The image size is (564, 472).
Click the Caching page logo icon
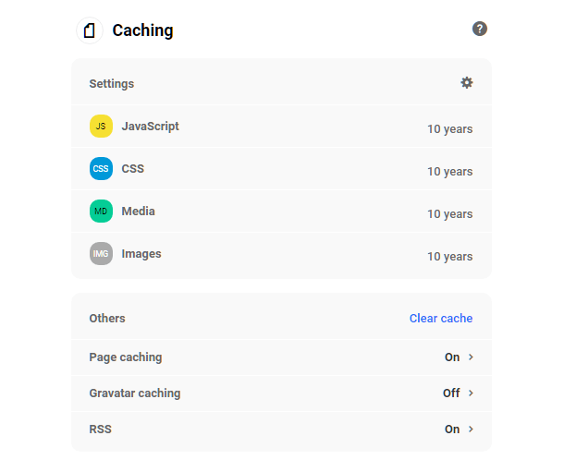(89, 30)
